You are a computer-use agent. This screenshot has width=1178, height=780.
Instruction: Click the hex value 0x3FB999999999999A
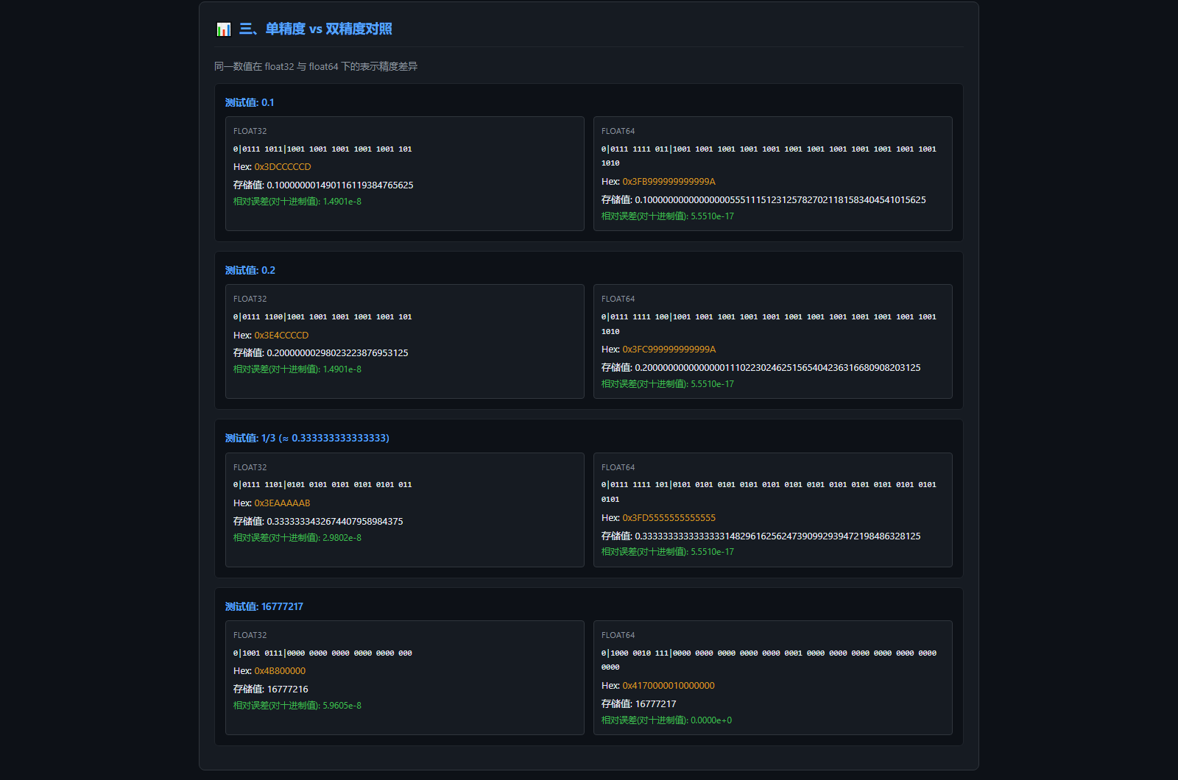669,182
